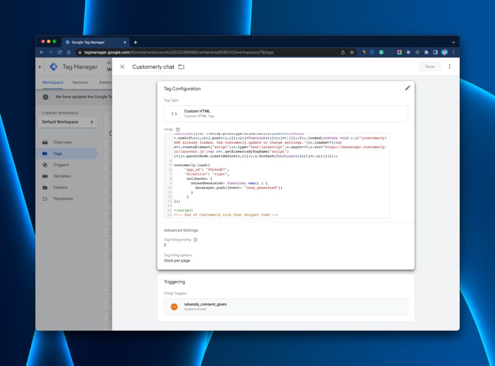495x366 pixels.
Task: Go back with the Tag Manager arrow
Action: coord(40,67)
